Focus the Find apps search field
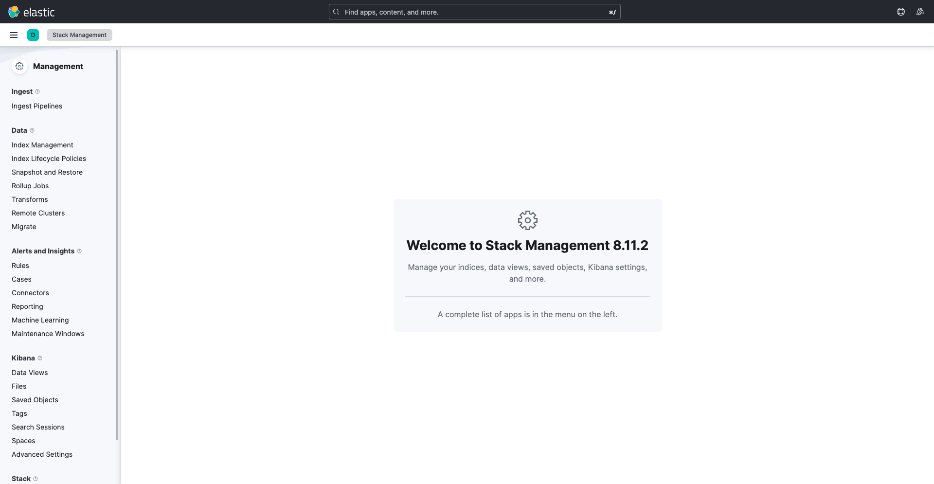934x484 pixels. (x=474, y=12)
